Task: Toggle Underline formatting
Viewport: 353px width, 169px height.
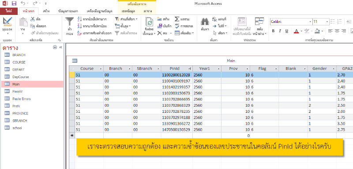Action: (x=286, y=31)
